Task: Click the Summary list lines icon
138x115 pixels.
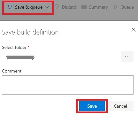Action: (84, 7)
